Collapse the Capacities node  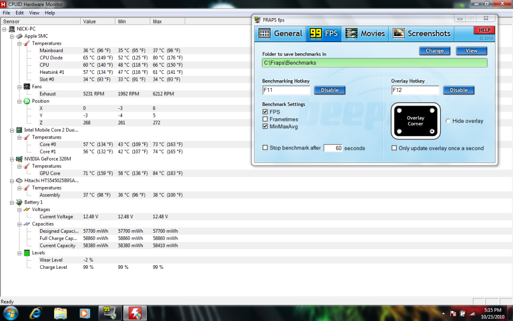(20, 224)
